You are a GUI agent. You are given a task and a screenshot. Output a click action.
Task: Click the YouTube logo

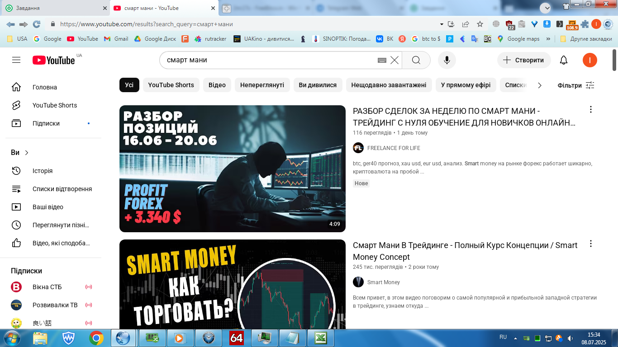coord(54,60)
